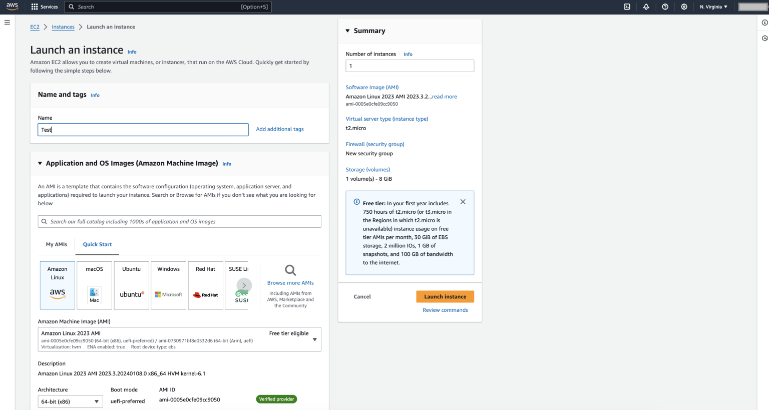Viewport: 769px width, 410px height.
Task: Expand the Amazon Linux 2023 AMI selector
Action: pos(315,339)
